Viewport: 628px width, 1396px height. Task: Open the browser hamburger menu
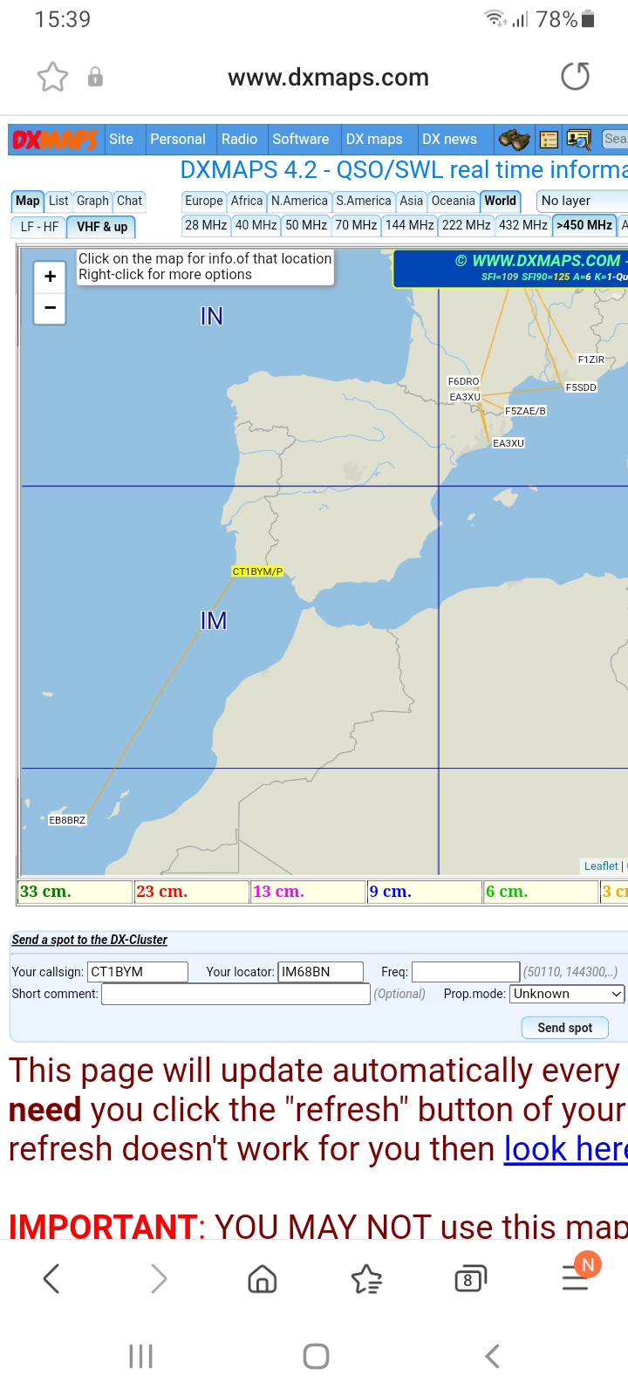click(x=576, y=1277)
